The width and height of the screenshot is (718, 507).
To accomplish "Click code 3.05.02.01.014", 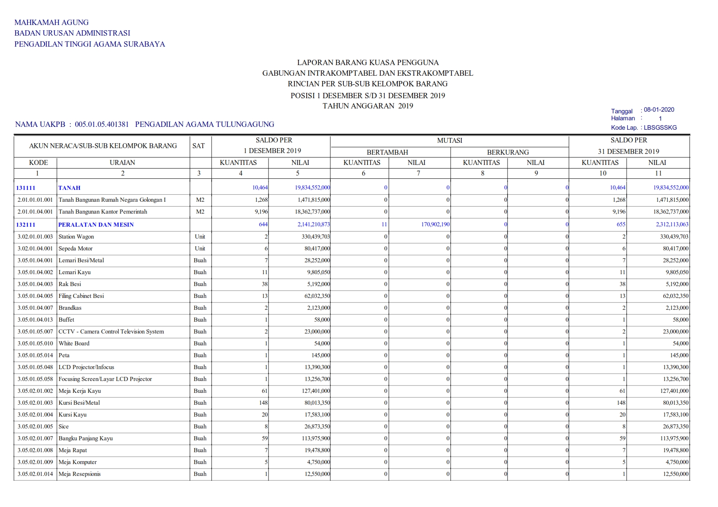I will coord(35,474).
